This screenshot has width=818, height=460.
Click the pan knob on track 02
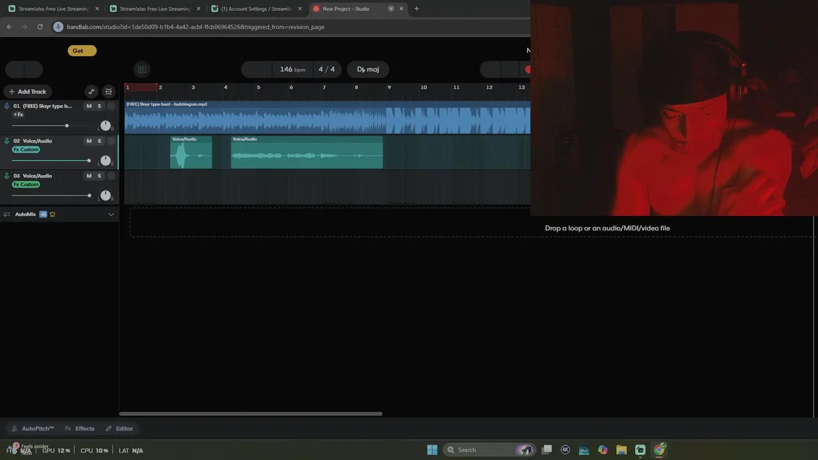(105, 160)
